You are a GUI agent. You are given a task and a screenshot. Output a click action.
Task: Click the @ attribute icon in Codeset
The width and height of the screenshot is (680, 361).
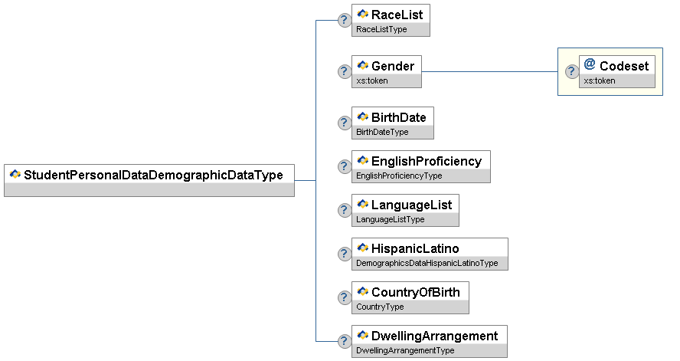click(590, 65)
